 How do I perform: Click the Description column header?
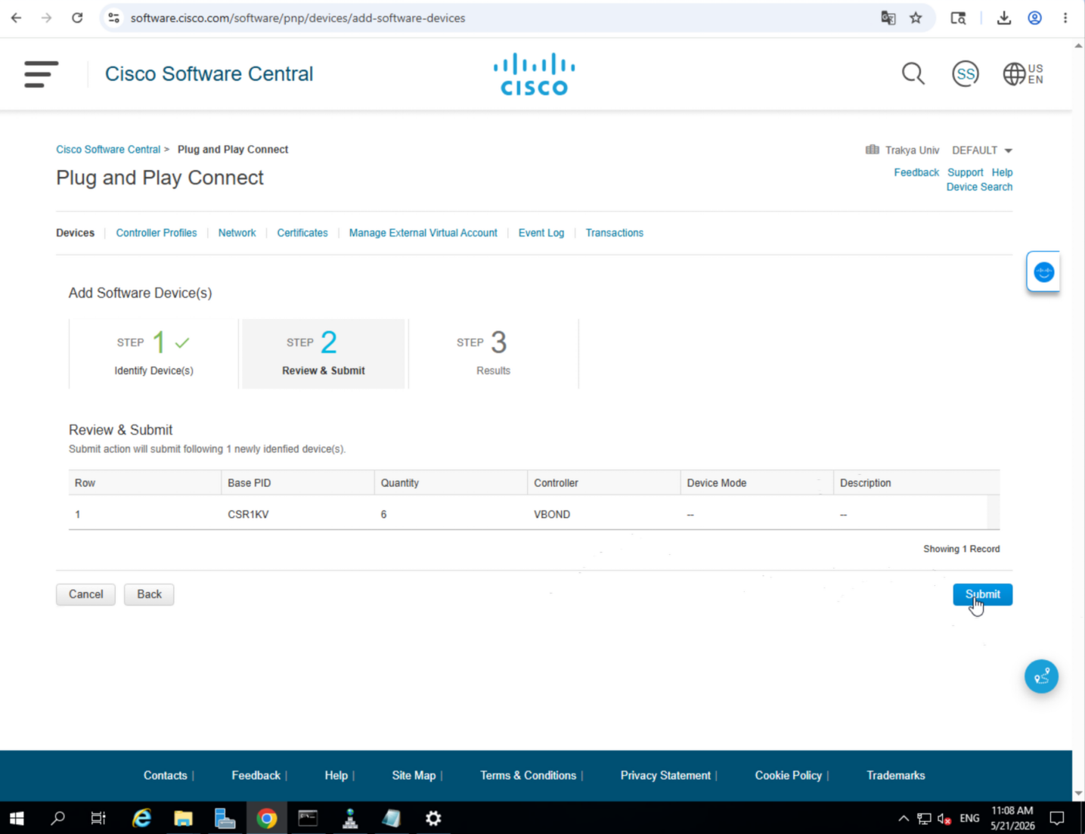(916, 483)
